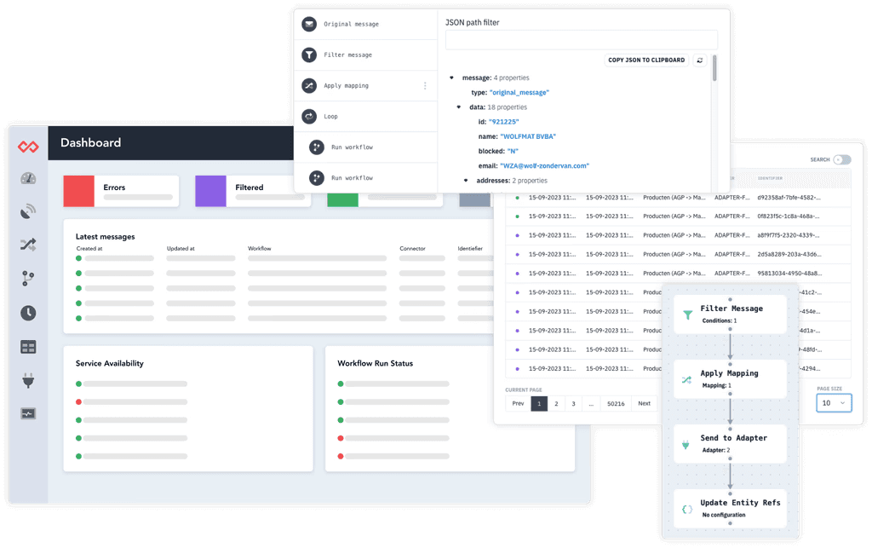Open message row with identifier 2d5a8289-203a-43d6
The height and width of the screenshot is (548, 872).
click(x=678, y=254)
